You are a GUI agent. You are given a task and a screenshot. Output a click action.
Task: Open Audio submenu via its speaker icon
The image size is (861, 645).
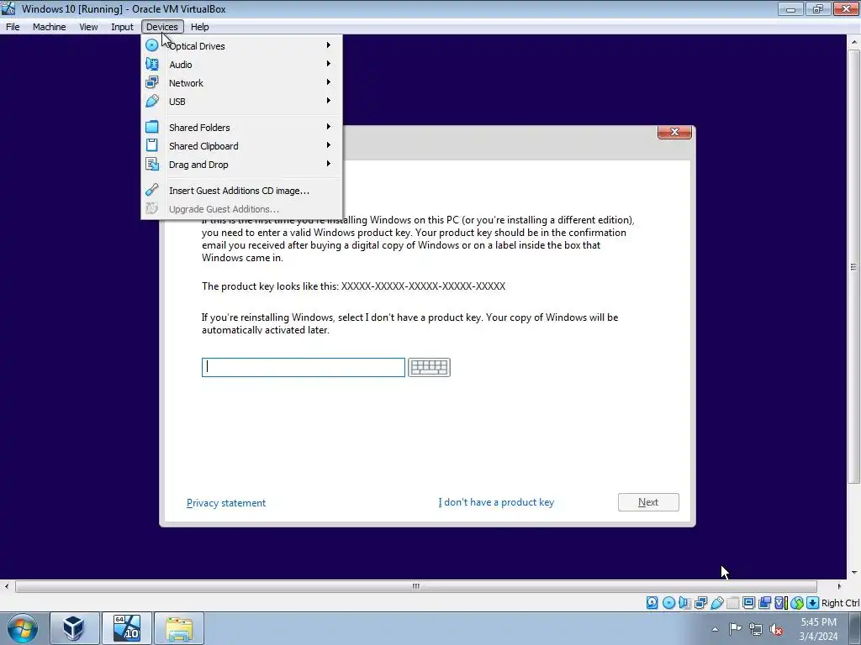(151, 64)
